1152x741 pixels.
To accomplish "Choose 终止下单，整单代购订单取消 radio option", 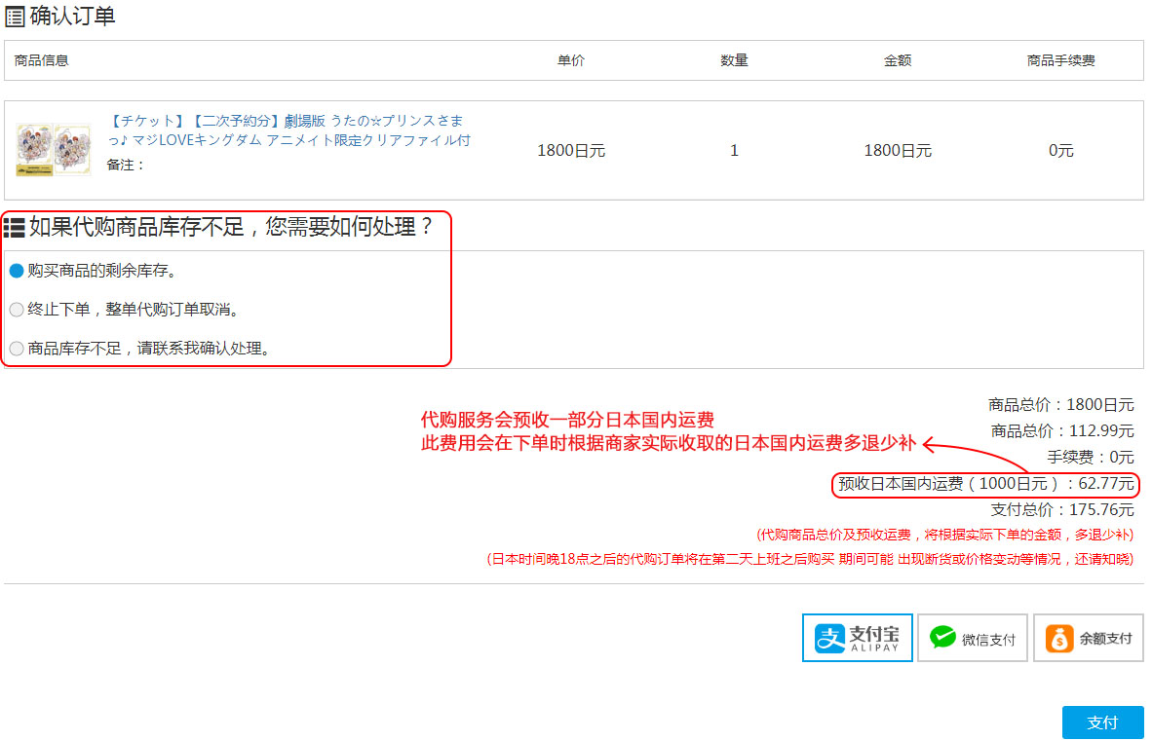I will (17, 310).
